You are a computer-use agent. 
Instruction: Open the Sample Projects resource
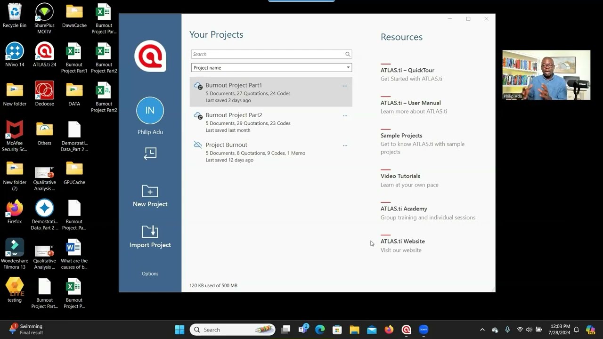click(x=401, y=136)
